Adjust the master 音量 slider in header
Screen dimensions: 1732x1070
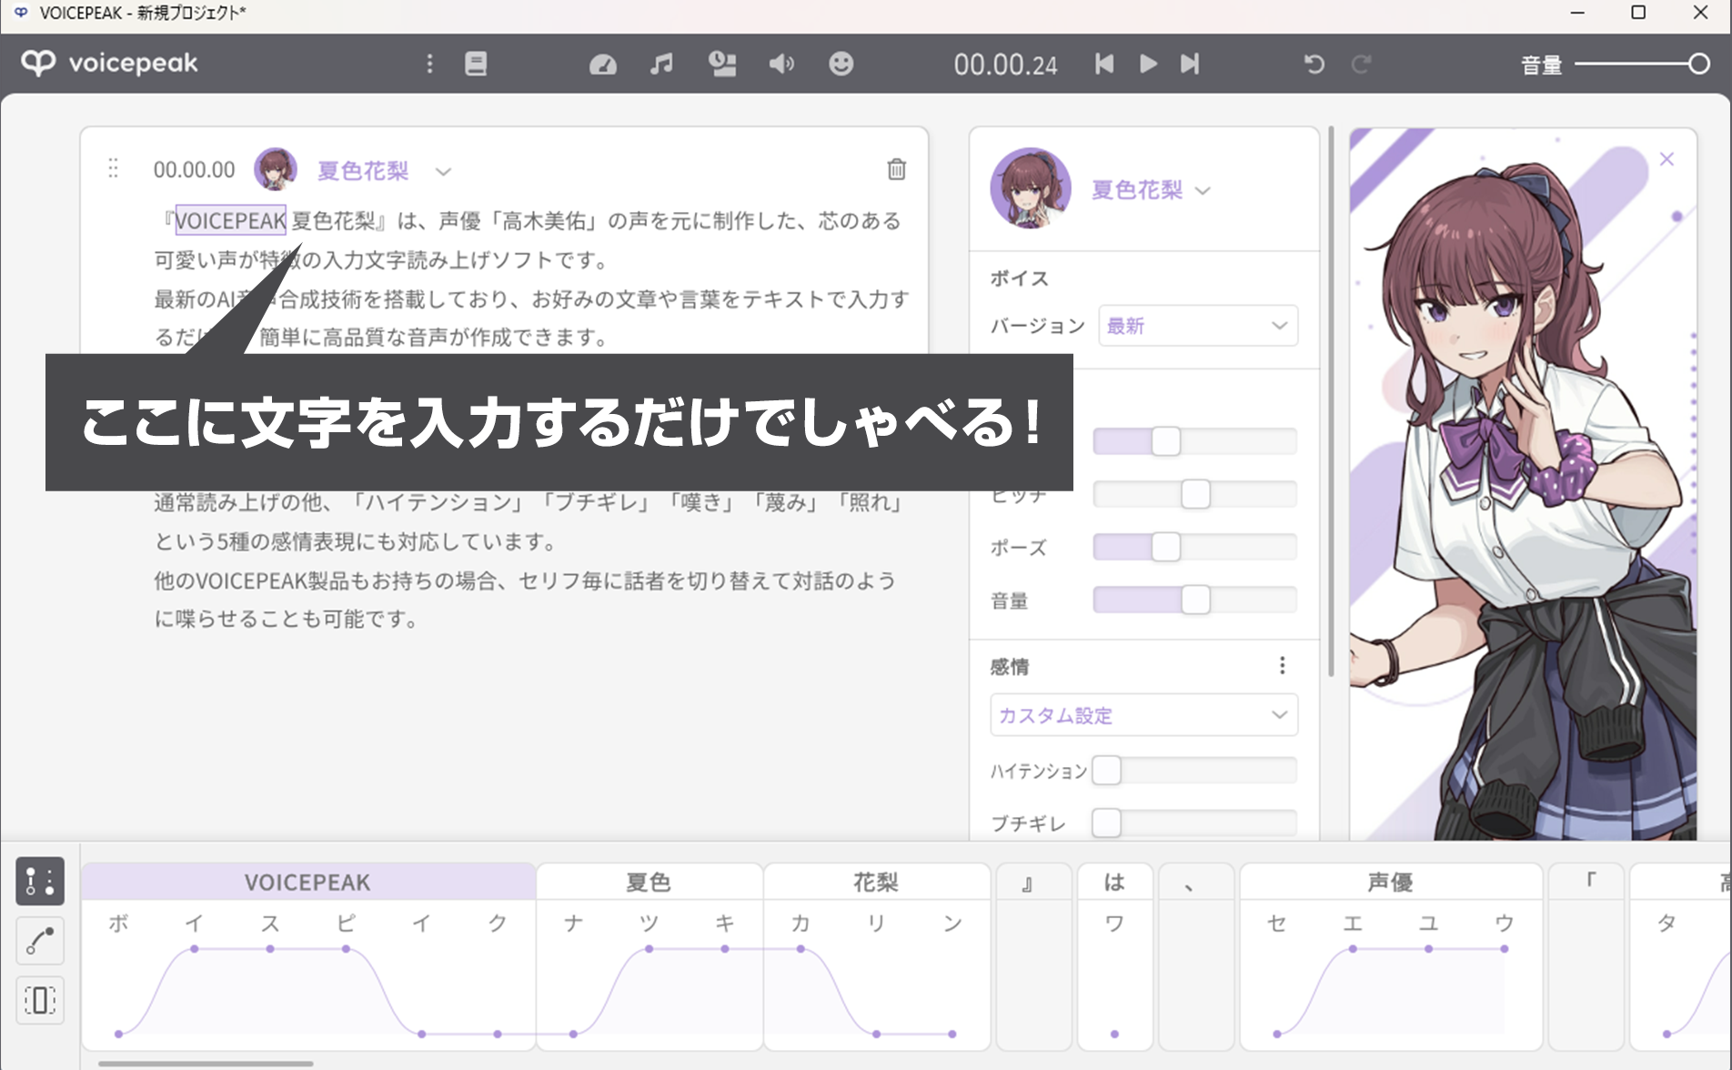pos(1642,64)
